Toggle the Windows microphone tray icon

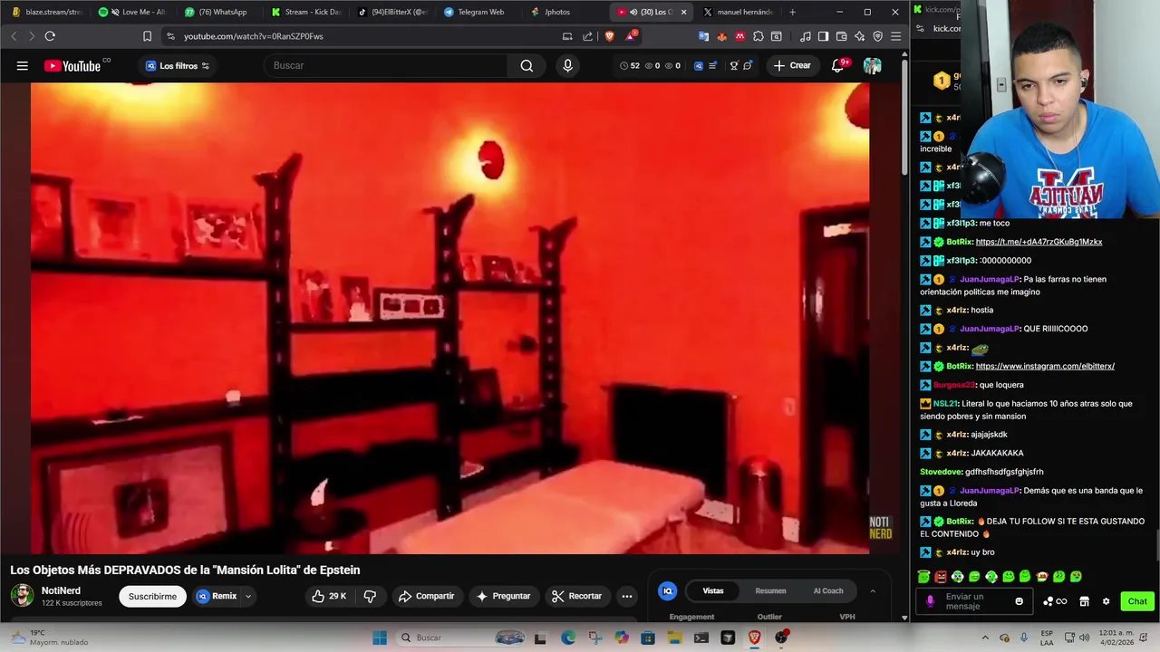pos(1024,638)
